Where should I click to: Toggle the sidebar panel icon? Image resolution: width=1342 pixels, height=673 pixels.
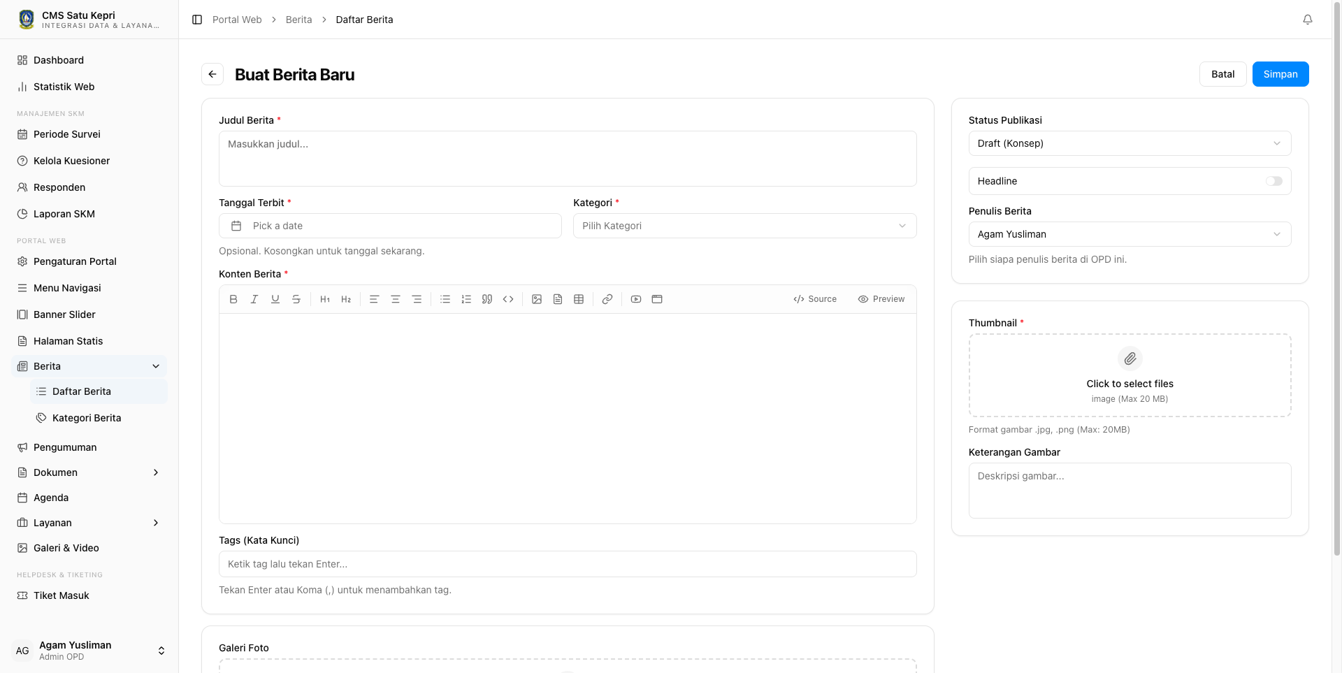pyautogui.click(x=197, y=20)
